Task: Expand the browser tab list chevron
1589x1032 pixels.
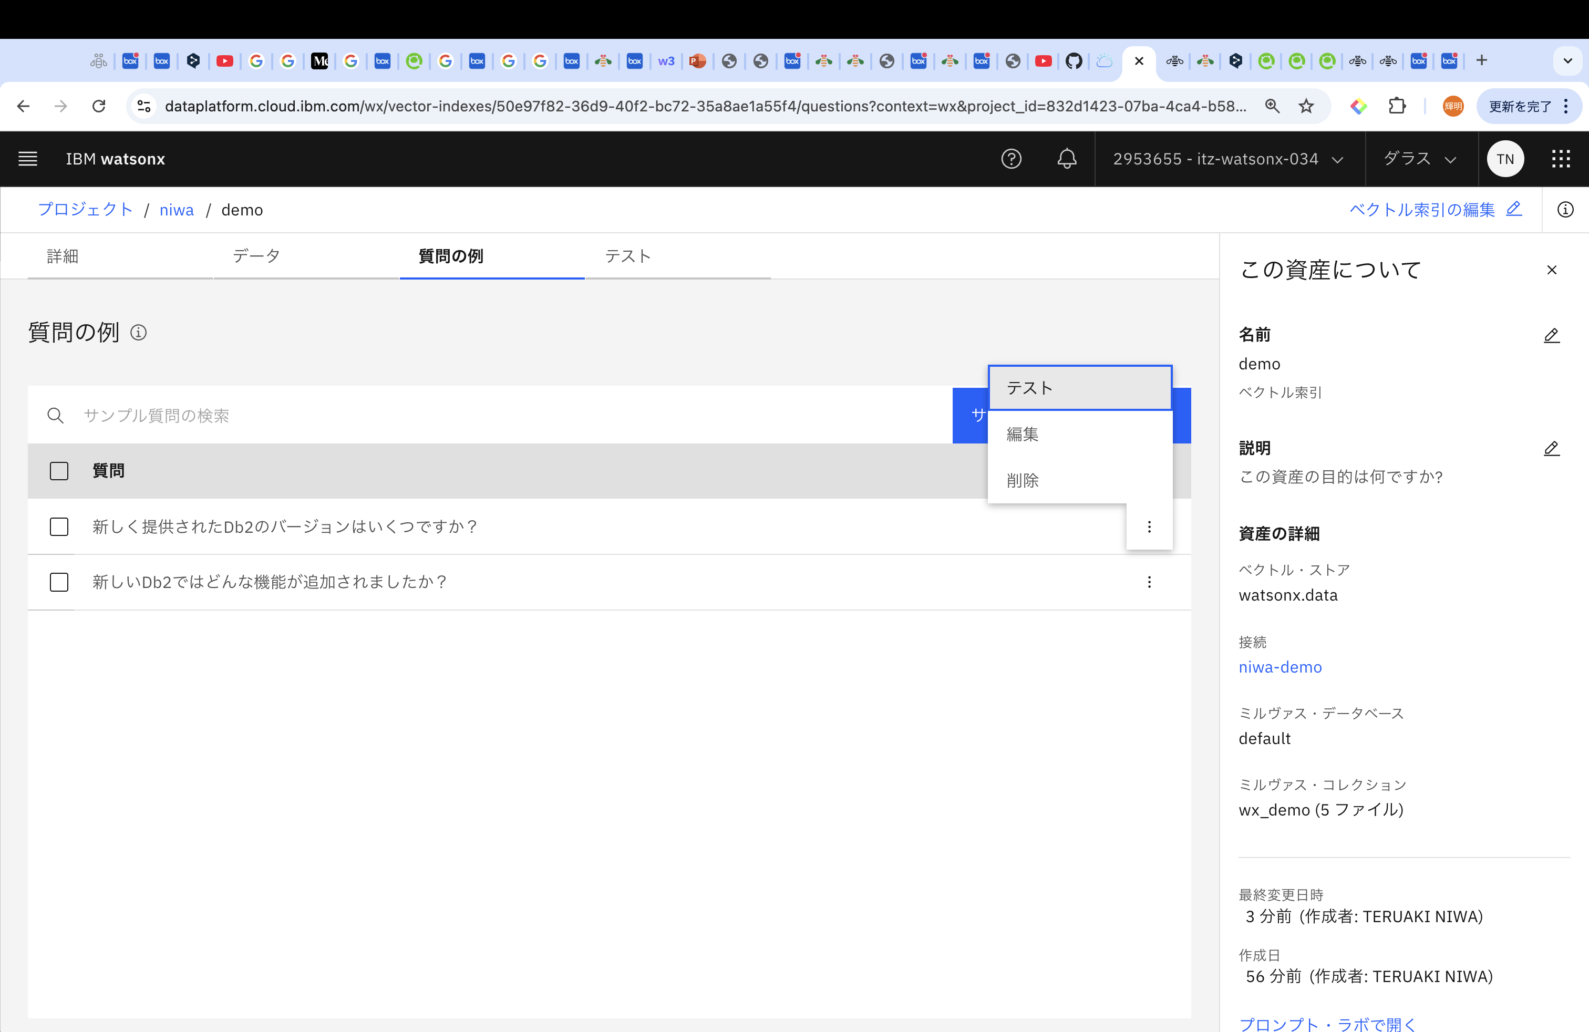Action: (x=1567, y=61)
